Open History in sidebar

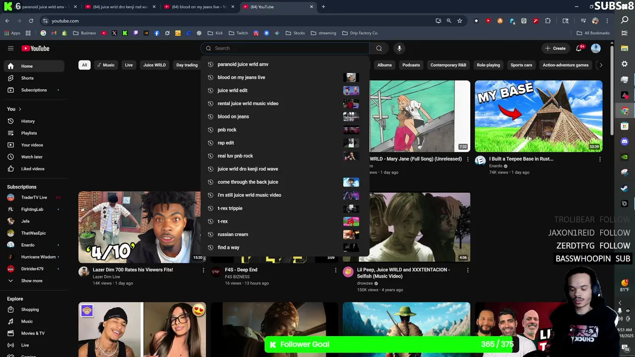[x=34, y=121]
